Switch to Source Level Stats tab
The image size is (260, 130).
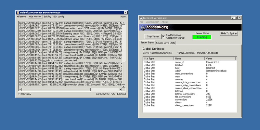[x=165, y=43]
